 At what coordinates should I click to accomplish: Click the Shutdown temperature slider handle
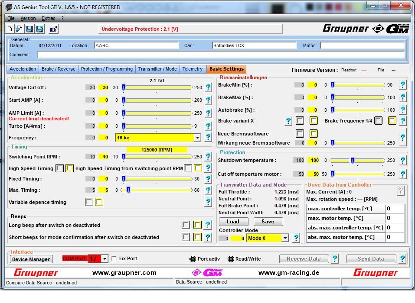click(x=352, y=160)
